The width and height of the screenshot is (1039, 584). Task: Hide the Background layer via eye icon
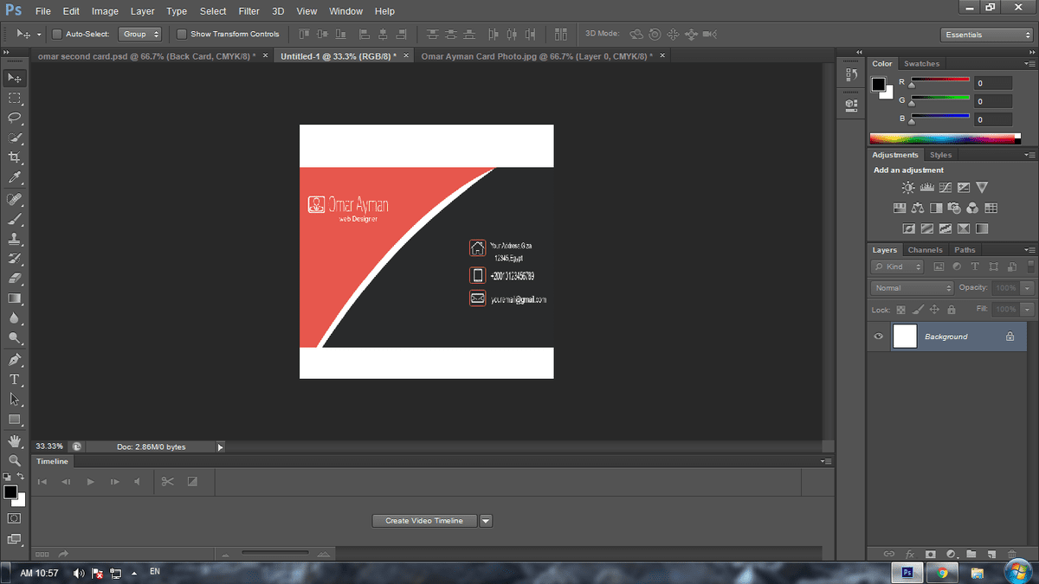[x=879, y=337]
